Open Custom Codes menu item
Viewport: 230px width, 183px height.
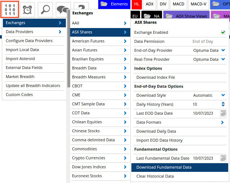35,95
